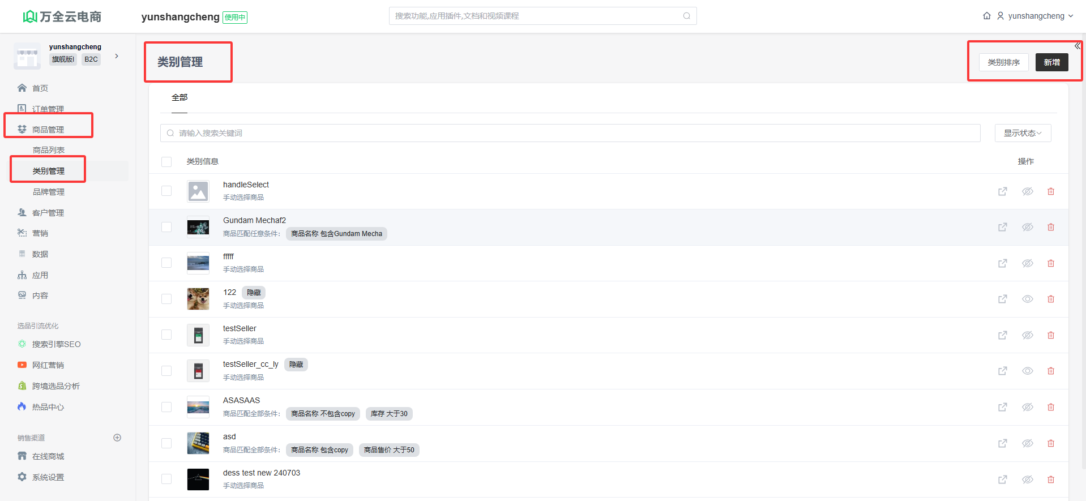Open Gundam Mechaf2 category in new window
Image resolution: width=1086 pixels, height=501 pixels.
[x=1002, y=227]
